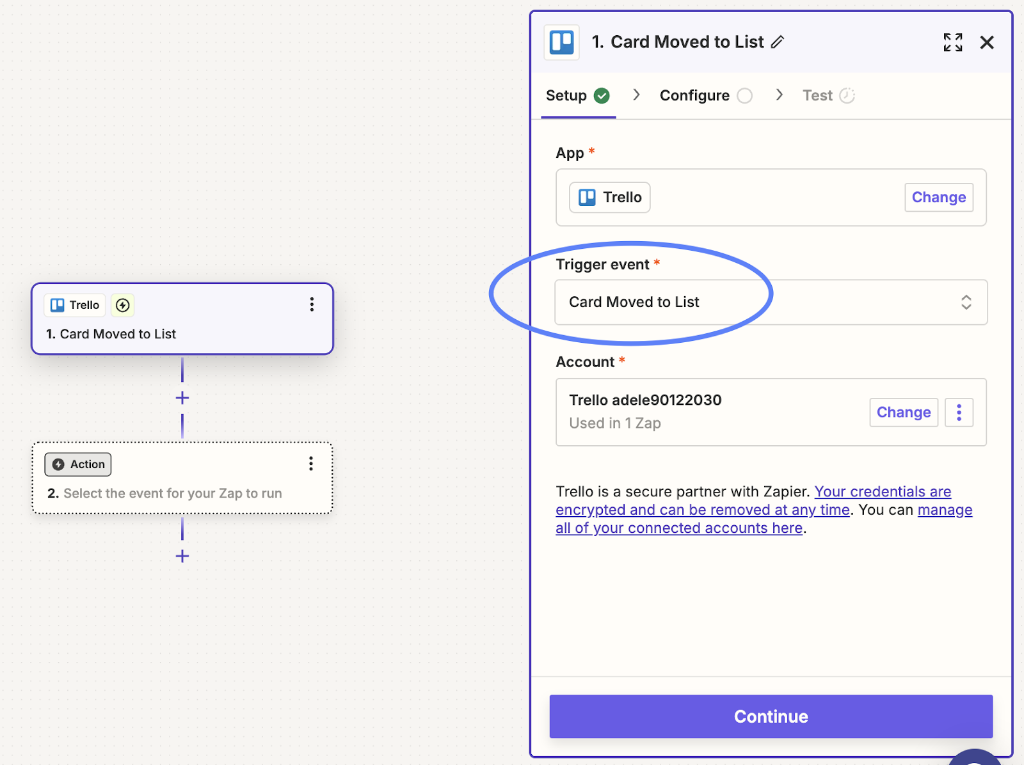This screenshot has height=765, width=1024.
Task: Switch to the Configure tab
Action: (x=694, y=96)
